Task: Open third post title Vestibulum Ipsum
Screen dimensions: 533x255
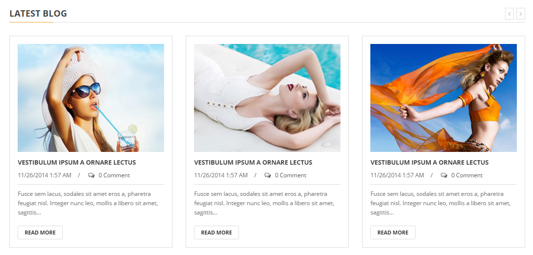Action: 430,162
